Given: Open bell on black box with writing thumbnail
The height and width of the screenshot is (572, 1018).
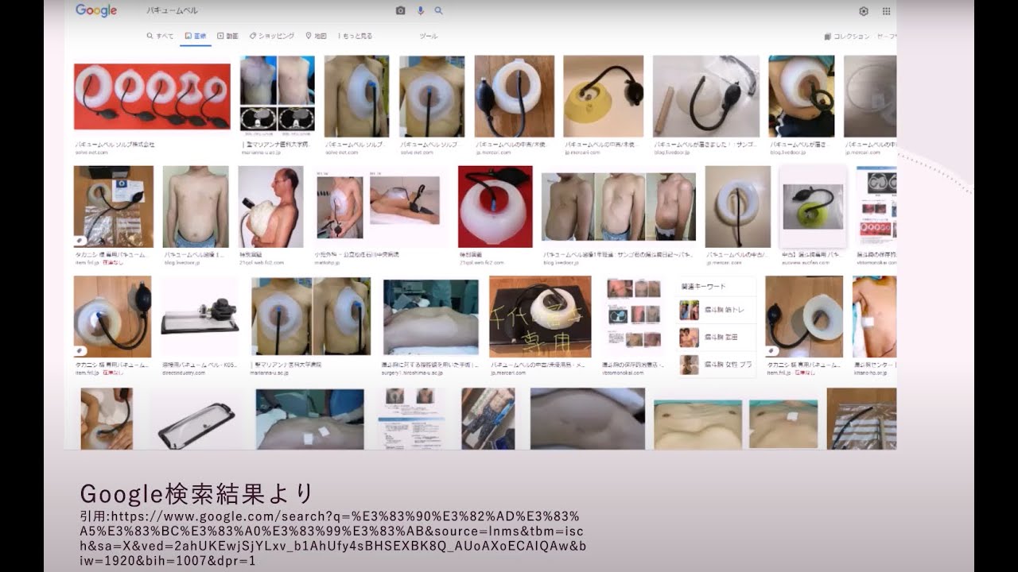Looking at the screenshot, I should pos(540,316).
